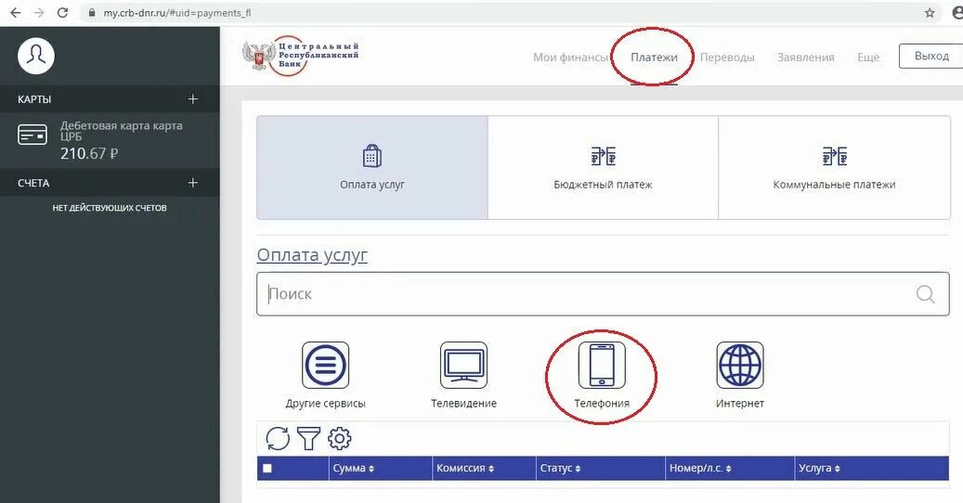Image resolution: width=963 pixels, height=503 pixels.
Task: Click the browser address bar URL
Action: coord(176,12)
